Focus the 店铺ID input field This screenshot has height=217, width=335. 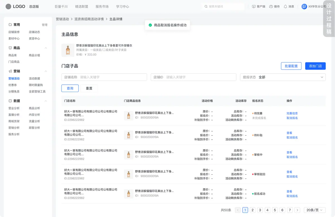tap(193, 77)
